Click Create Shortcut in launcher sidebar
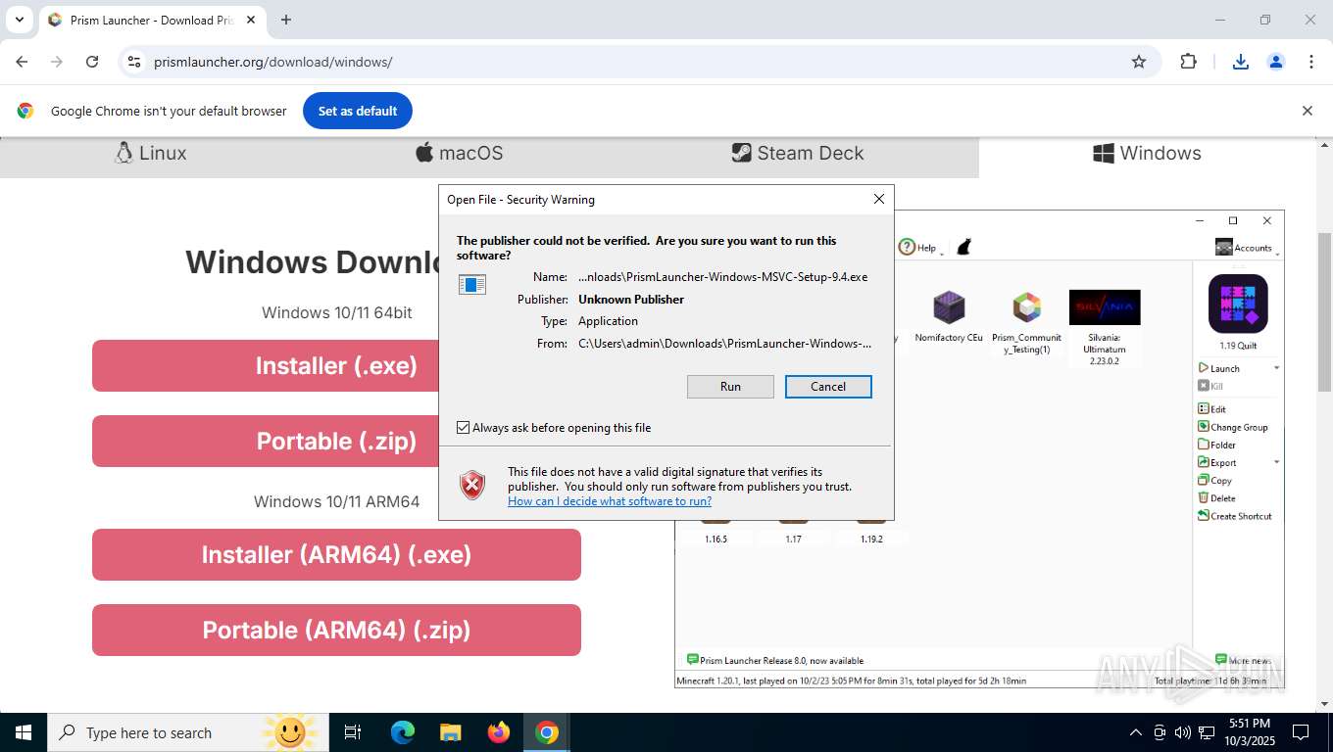 click(1235, 516)
